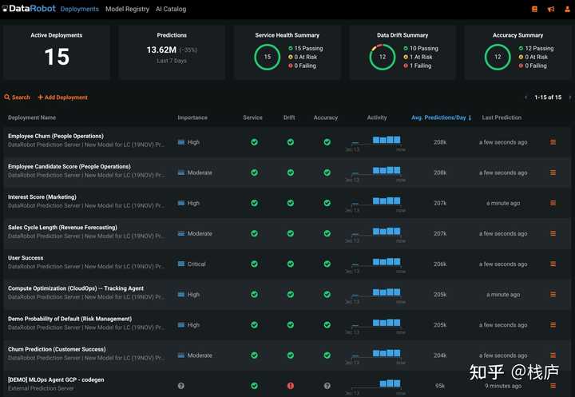Image resolution: width=575 pixels, height=397 pixels.
Task: Click the Search magnifier icon
Action: [x=7, y=97]
